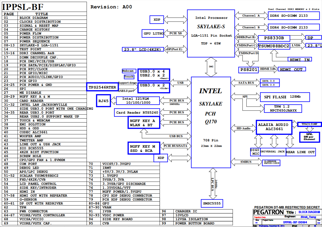Select 'CODEC ALC3661' index row
Screen dimensions: 322x227
coord(44,132)
